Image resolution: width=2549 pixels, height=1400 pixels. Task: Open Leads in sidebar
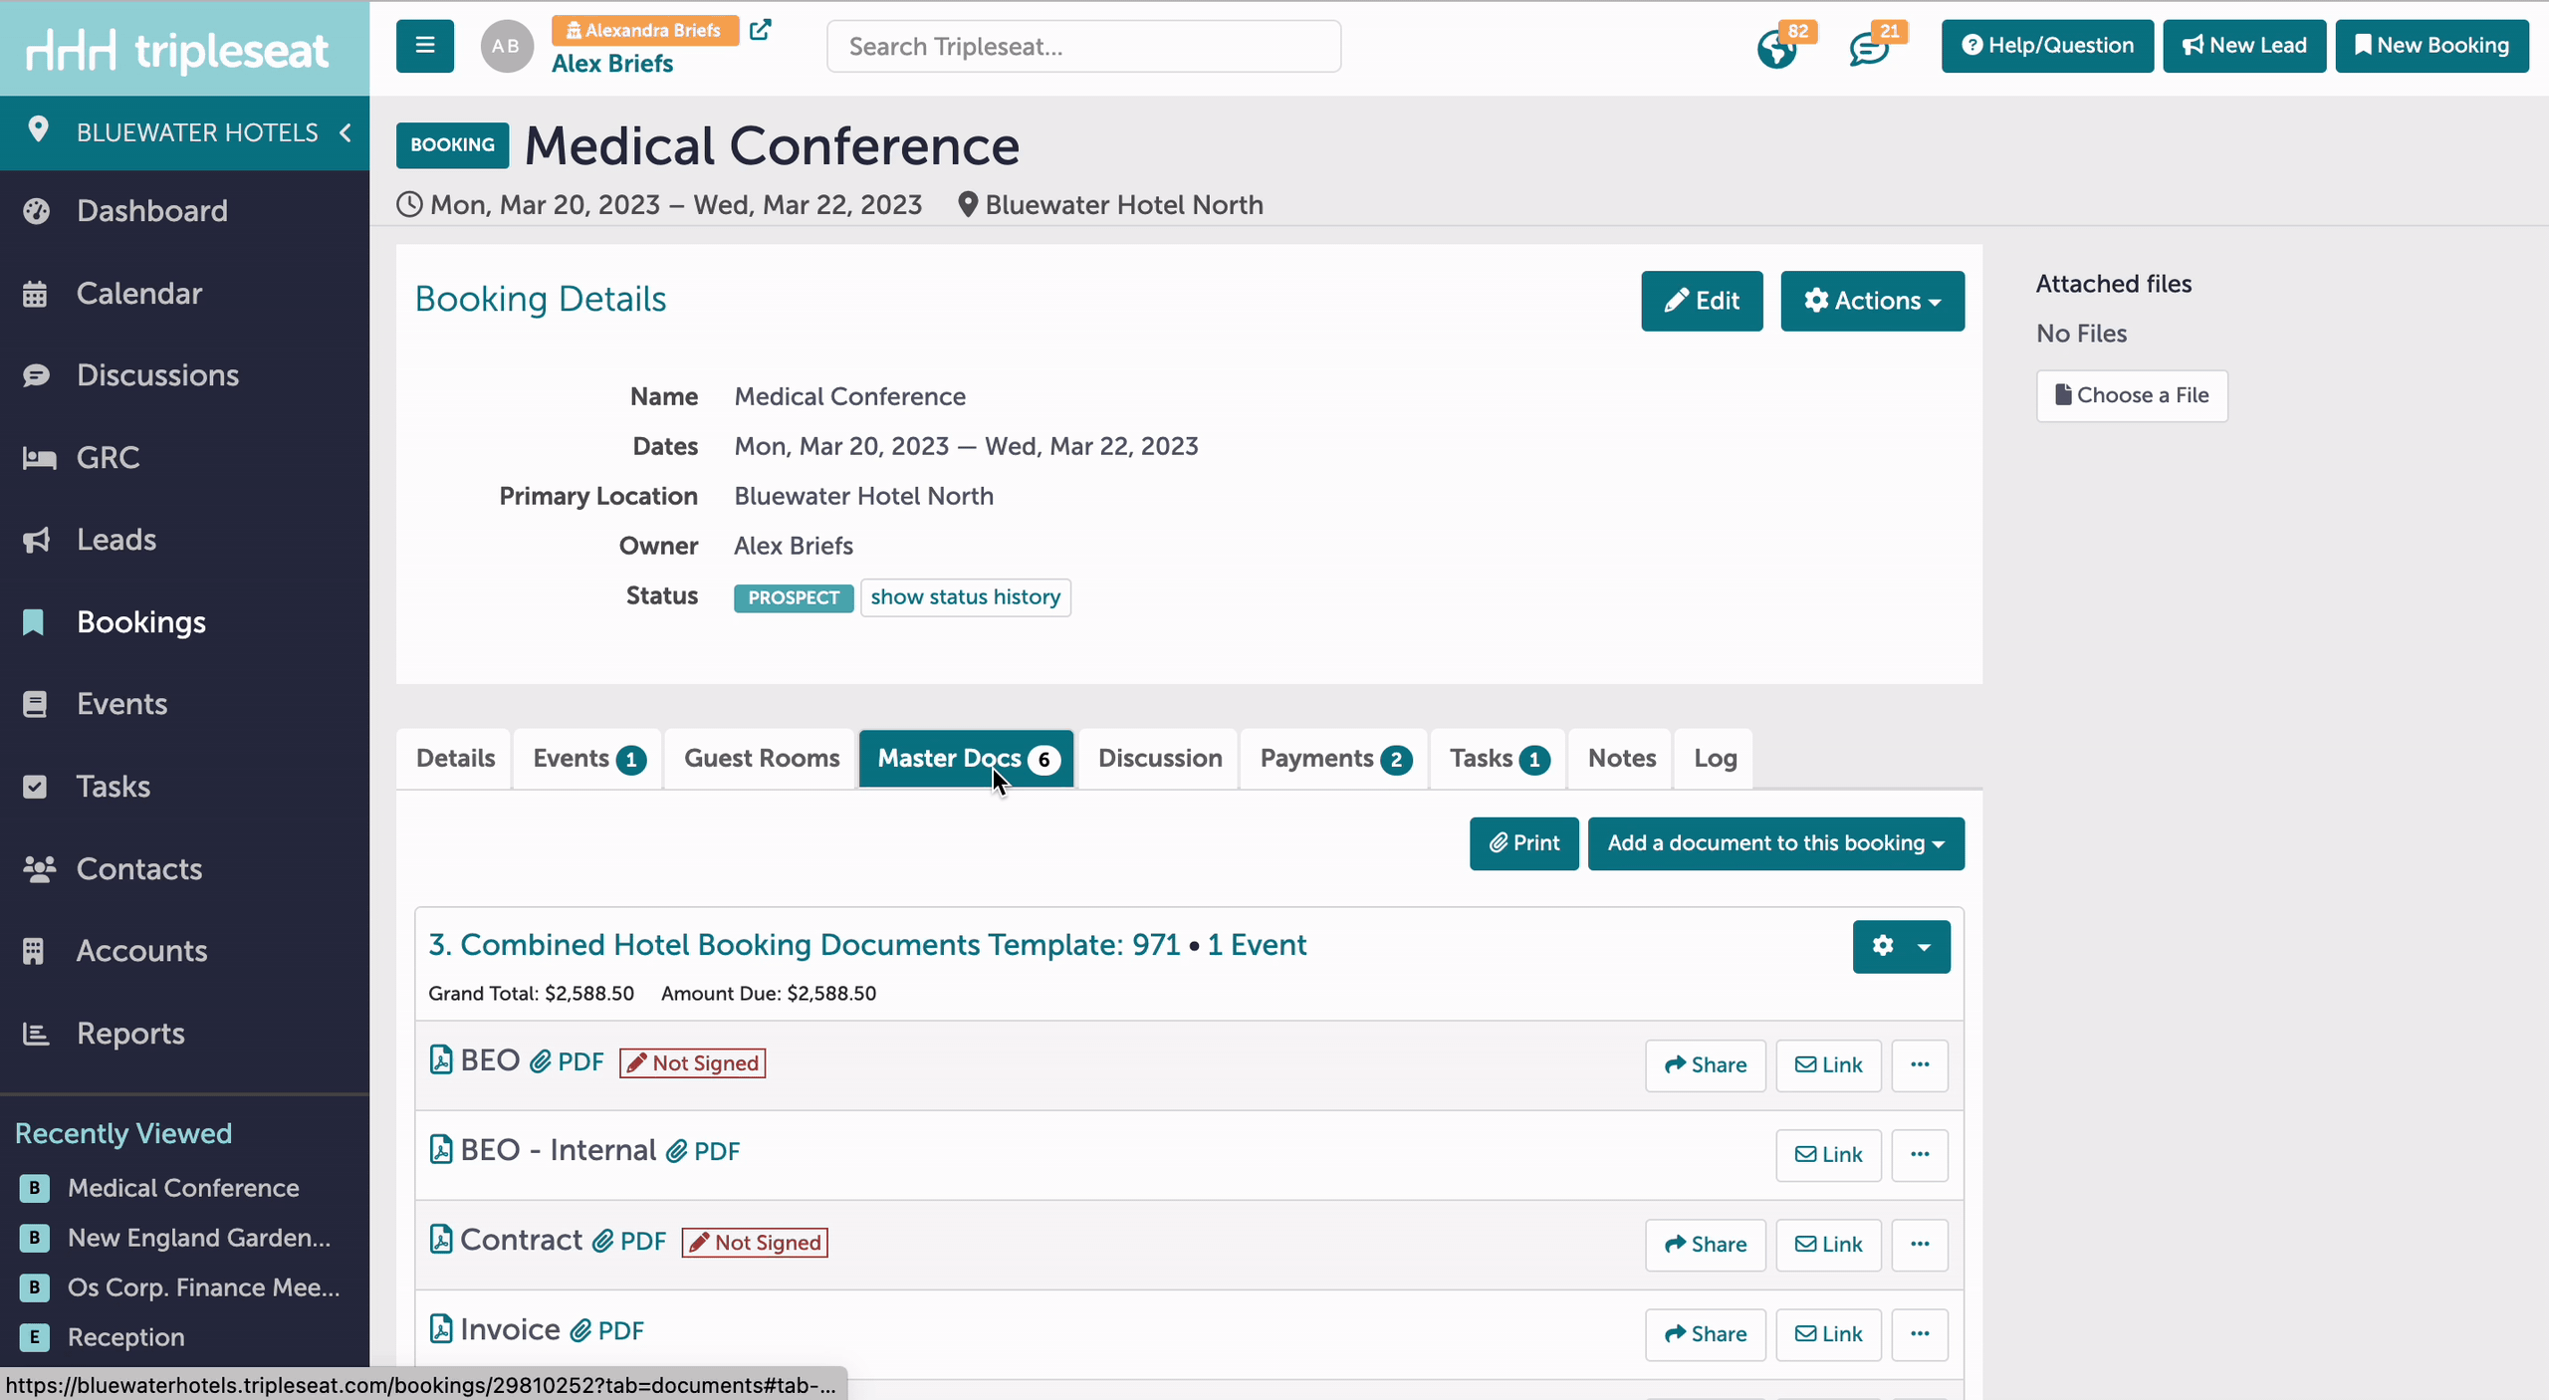116,540
